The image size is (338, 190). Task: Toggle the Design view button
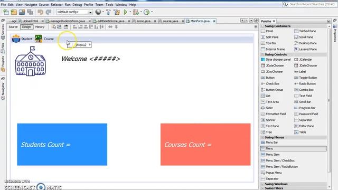26,27
